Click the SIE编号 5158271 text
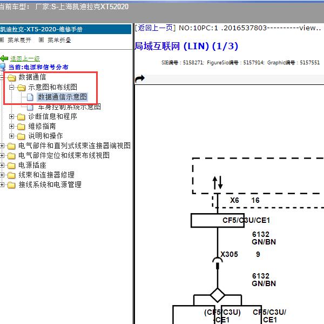The width and height of the screenshot is (324, 324). [x=182, y=63]
